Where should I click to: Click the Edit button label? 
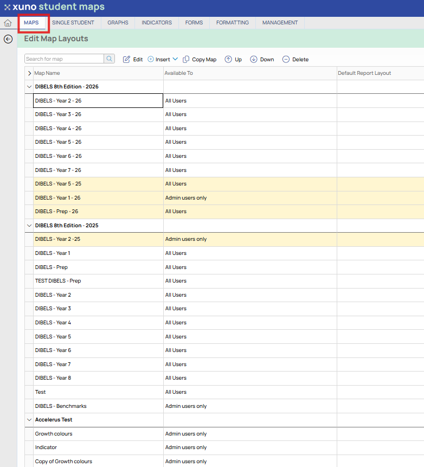138,59
